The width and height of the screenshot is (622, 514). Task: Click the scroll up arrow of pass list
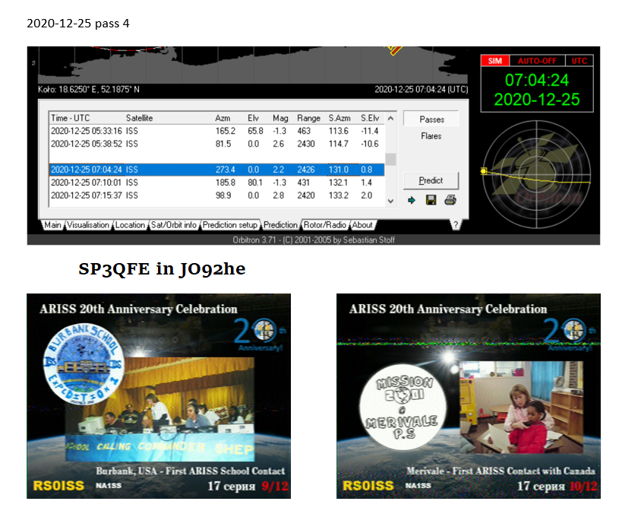tap(390, 119)
